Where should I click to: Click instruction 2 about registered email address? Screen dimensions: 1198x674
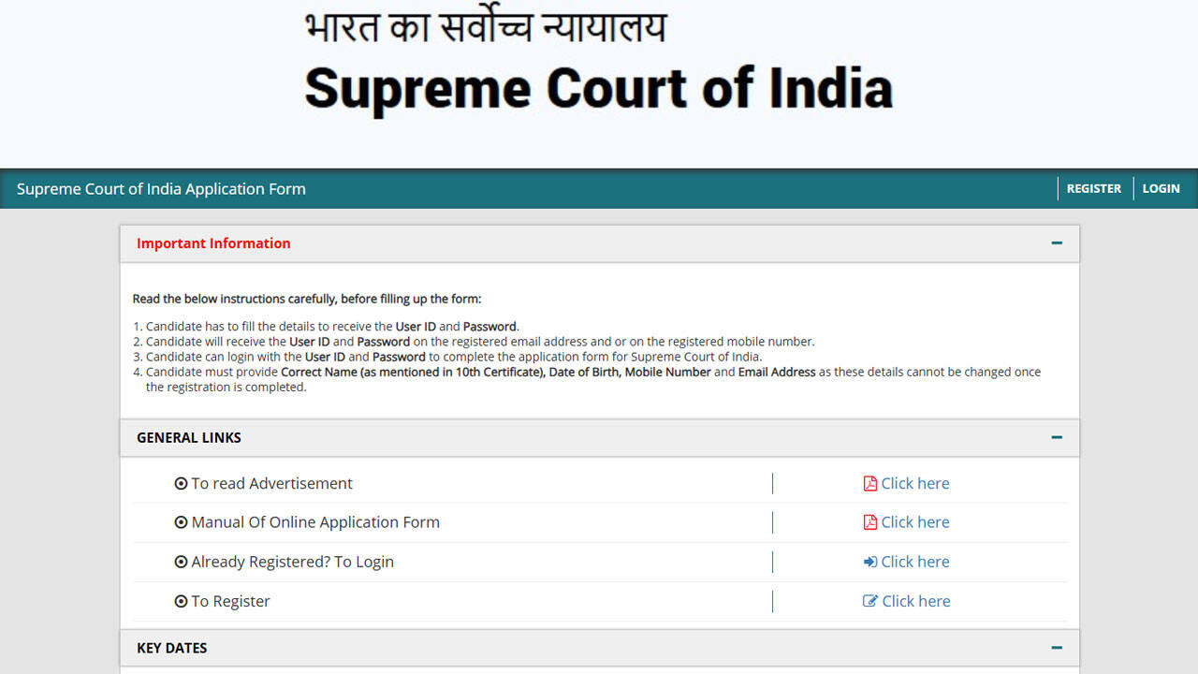[474, 342]
